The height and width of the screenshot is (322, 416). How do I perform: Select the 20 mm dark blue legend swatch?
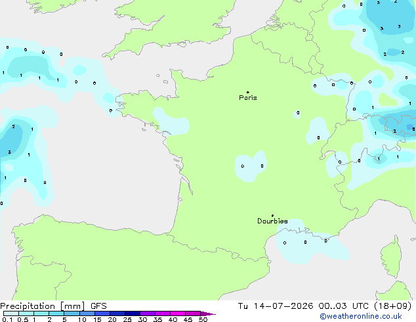pyautogui.click(x=117, y=313)
